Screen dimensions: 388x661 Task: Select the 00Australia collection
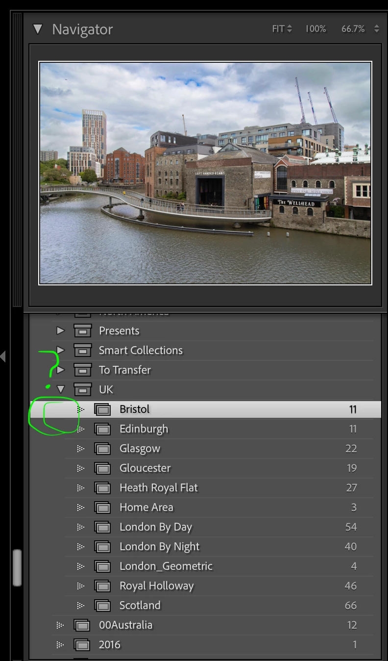pyautogui.click(x=205, y=625)
